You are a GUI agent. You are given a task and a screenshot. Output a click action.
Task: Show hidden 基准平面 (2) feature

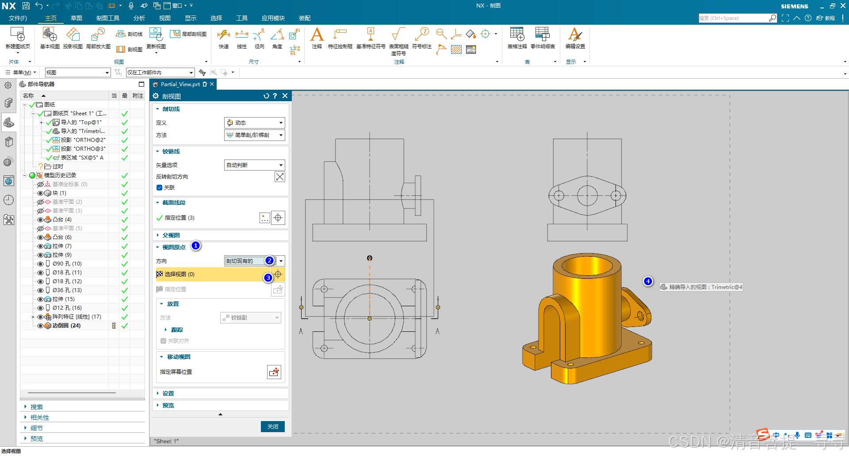(41, 202)
